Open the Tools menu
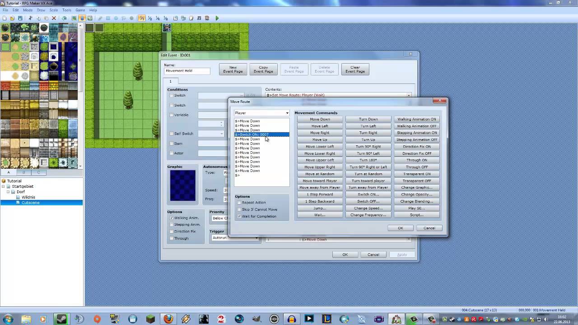The width and height of the screenshot is (578, 325). 67,10
